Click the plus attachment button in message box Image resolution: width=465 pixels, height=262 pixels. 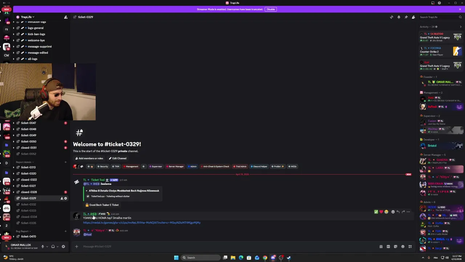coord(77,247)
